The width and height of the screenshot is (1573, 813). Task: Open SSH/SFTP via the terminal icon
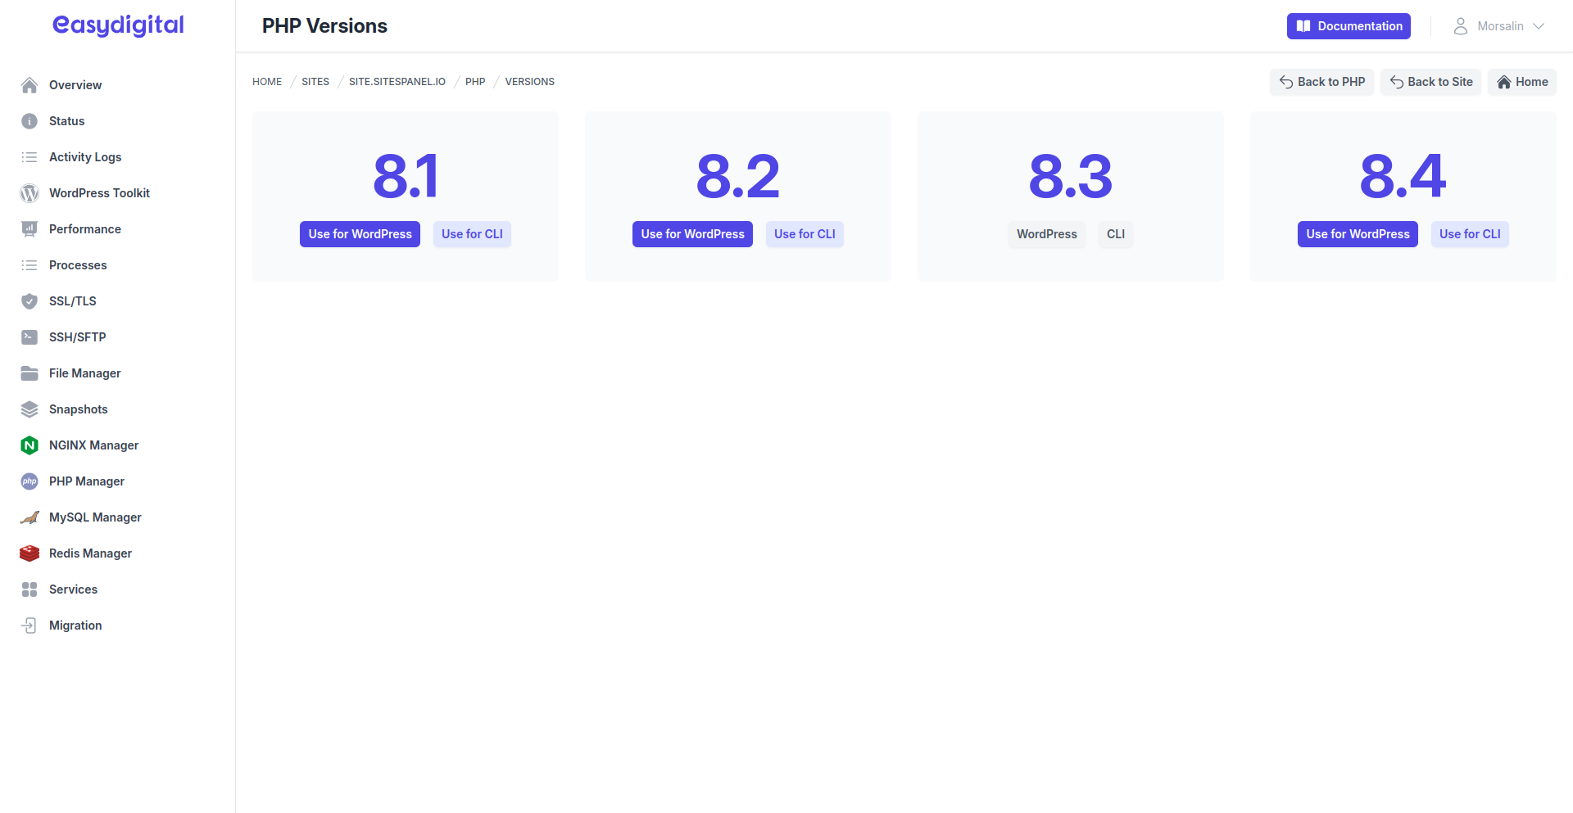click(29, 336)
